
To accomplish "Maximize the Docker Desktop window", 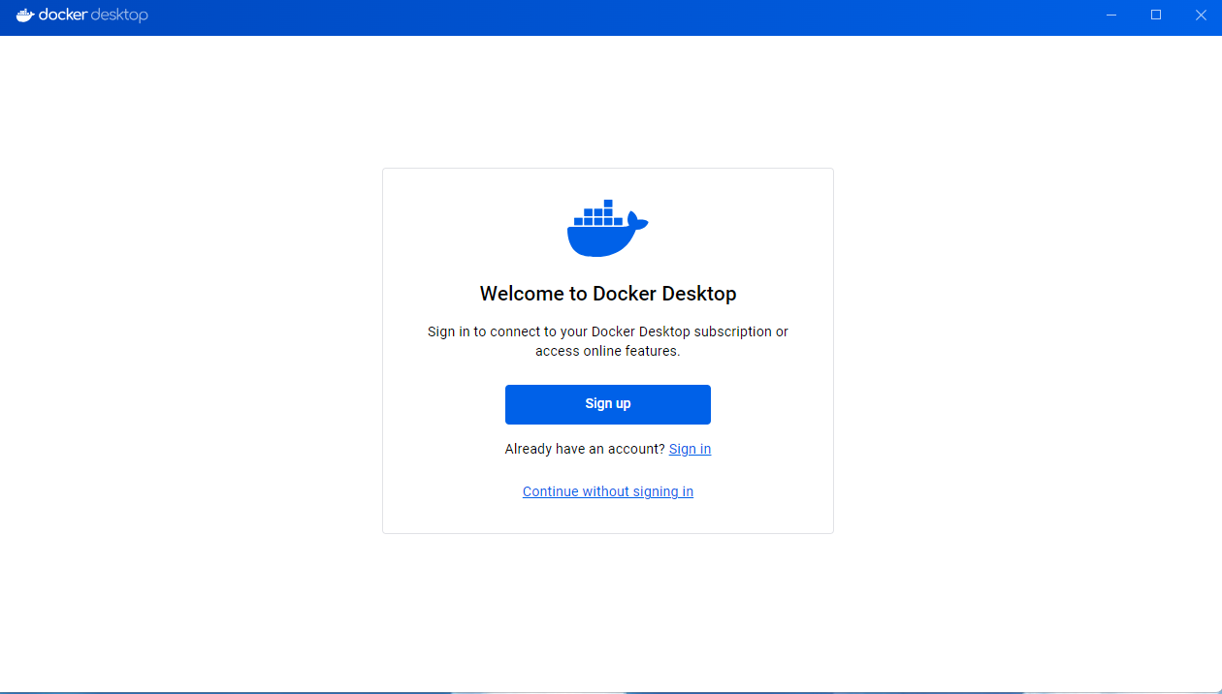I will pyautogui.click(x=1156, y=16).
